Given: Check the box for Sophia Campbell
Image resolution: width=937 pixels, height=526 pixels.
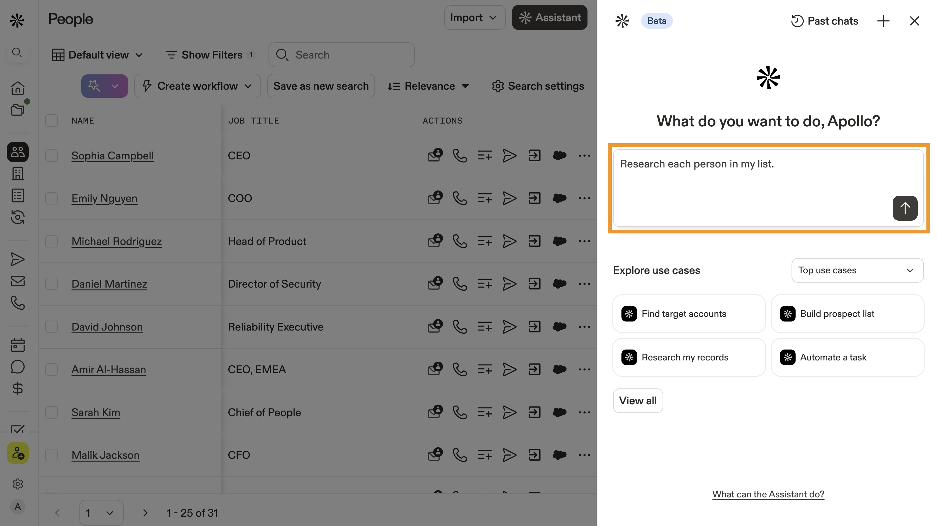Looking at the screenshot, I should click(51, 156).
